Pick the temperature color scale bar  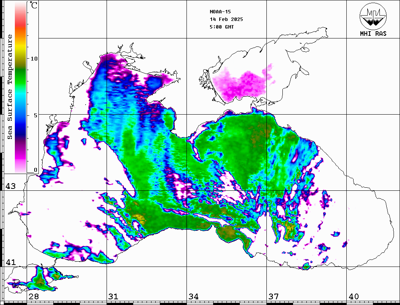pyautogui.click(x=21, y=87)
